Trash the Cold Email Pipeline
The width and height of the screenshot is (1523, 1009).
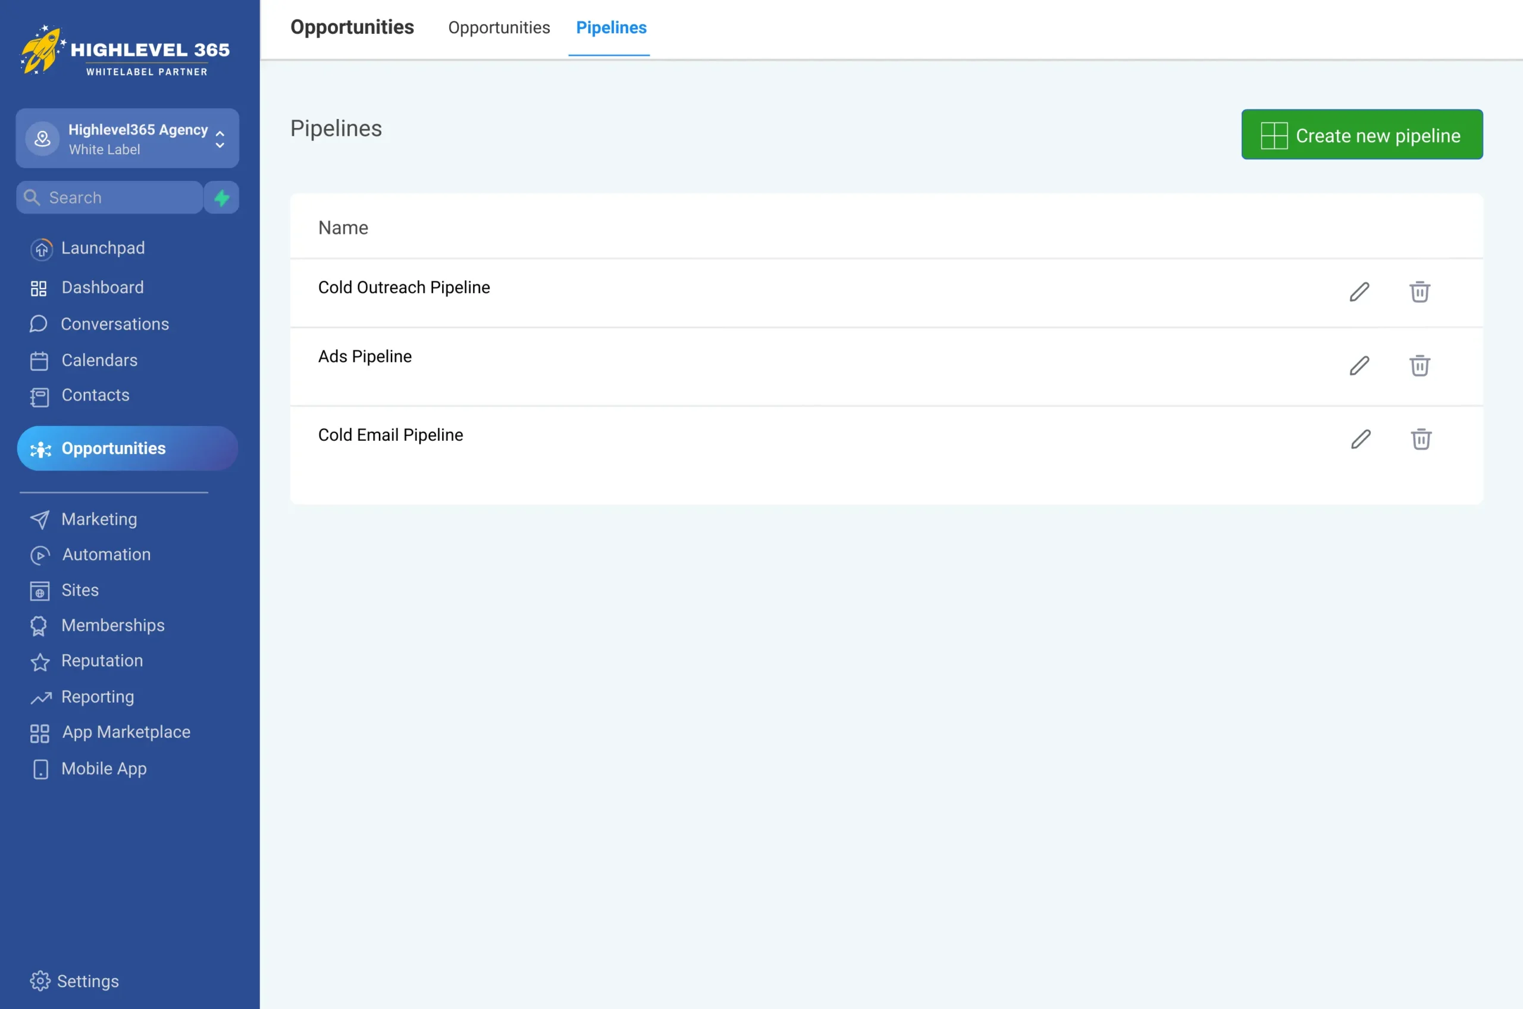tap(1421, 440)
